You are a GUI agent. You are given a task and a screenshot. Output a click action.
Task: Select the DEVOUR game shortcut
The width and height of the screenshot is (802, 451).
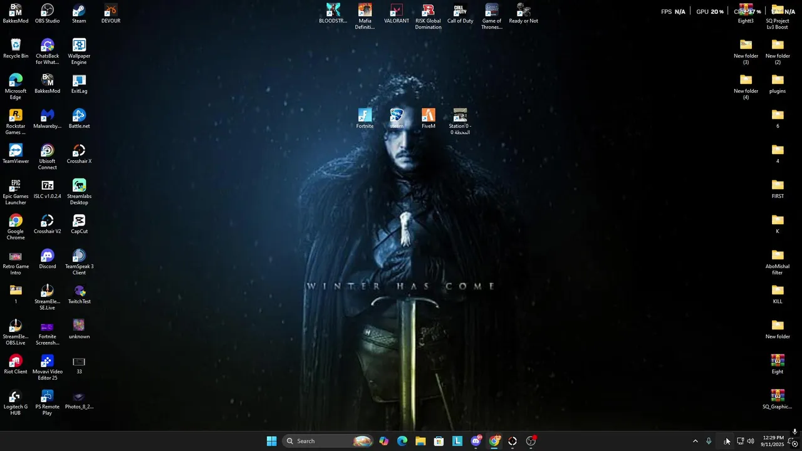click(x=110, y=14)
